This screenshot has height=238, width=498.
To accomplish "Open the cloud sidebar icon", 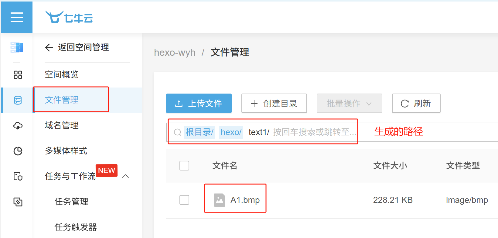I will point(18,126).
